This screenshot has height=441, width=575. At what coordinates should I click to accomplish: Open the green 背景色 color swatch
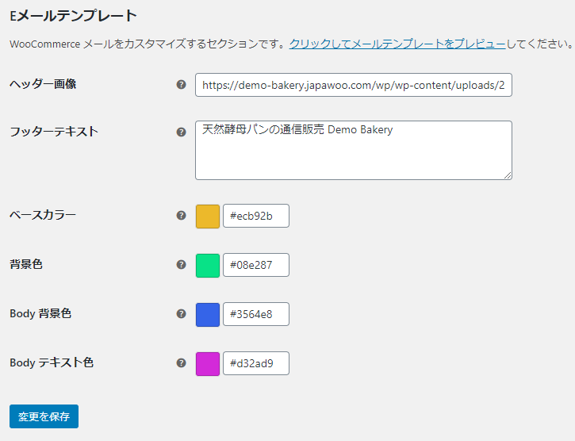(x=208, y=266)
